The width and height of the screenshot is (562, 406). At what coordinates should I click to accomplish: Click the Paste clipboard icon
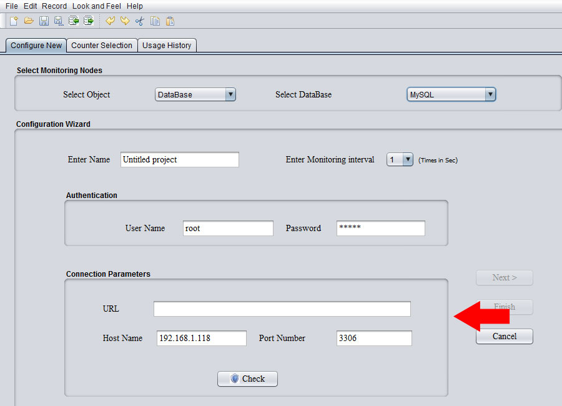[x=170, y=21]
